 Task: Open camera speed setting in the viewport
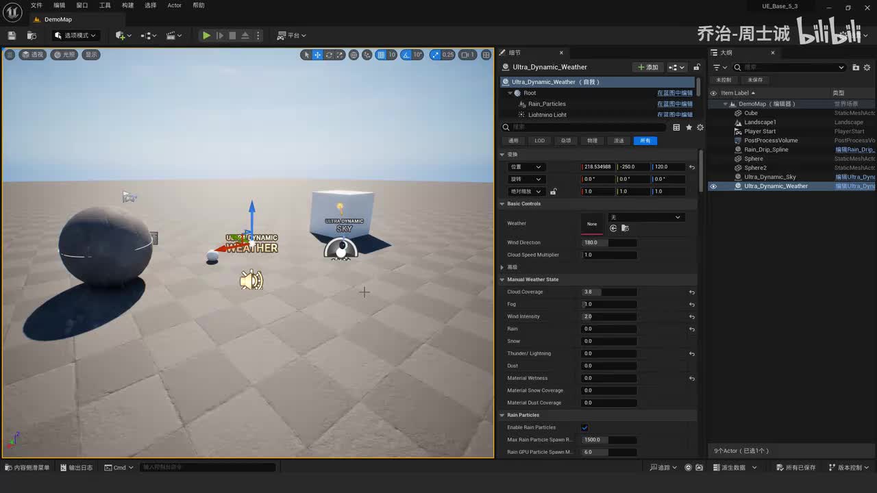467,55
